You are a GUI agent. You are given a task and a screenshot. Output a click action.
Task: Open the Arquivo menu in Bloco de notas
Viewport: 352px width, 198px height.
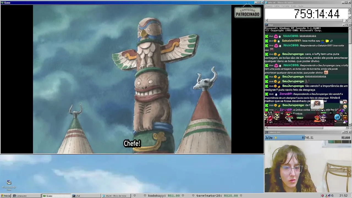point(269,6)
